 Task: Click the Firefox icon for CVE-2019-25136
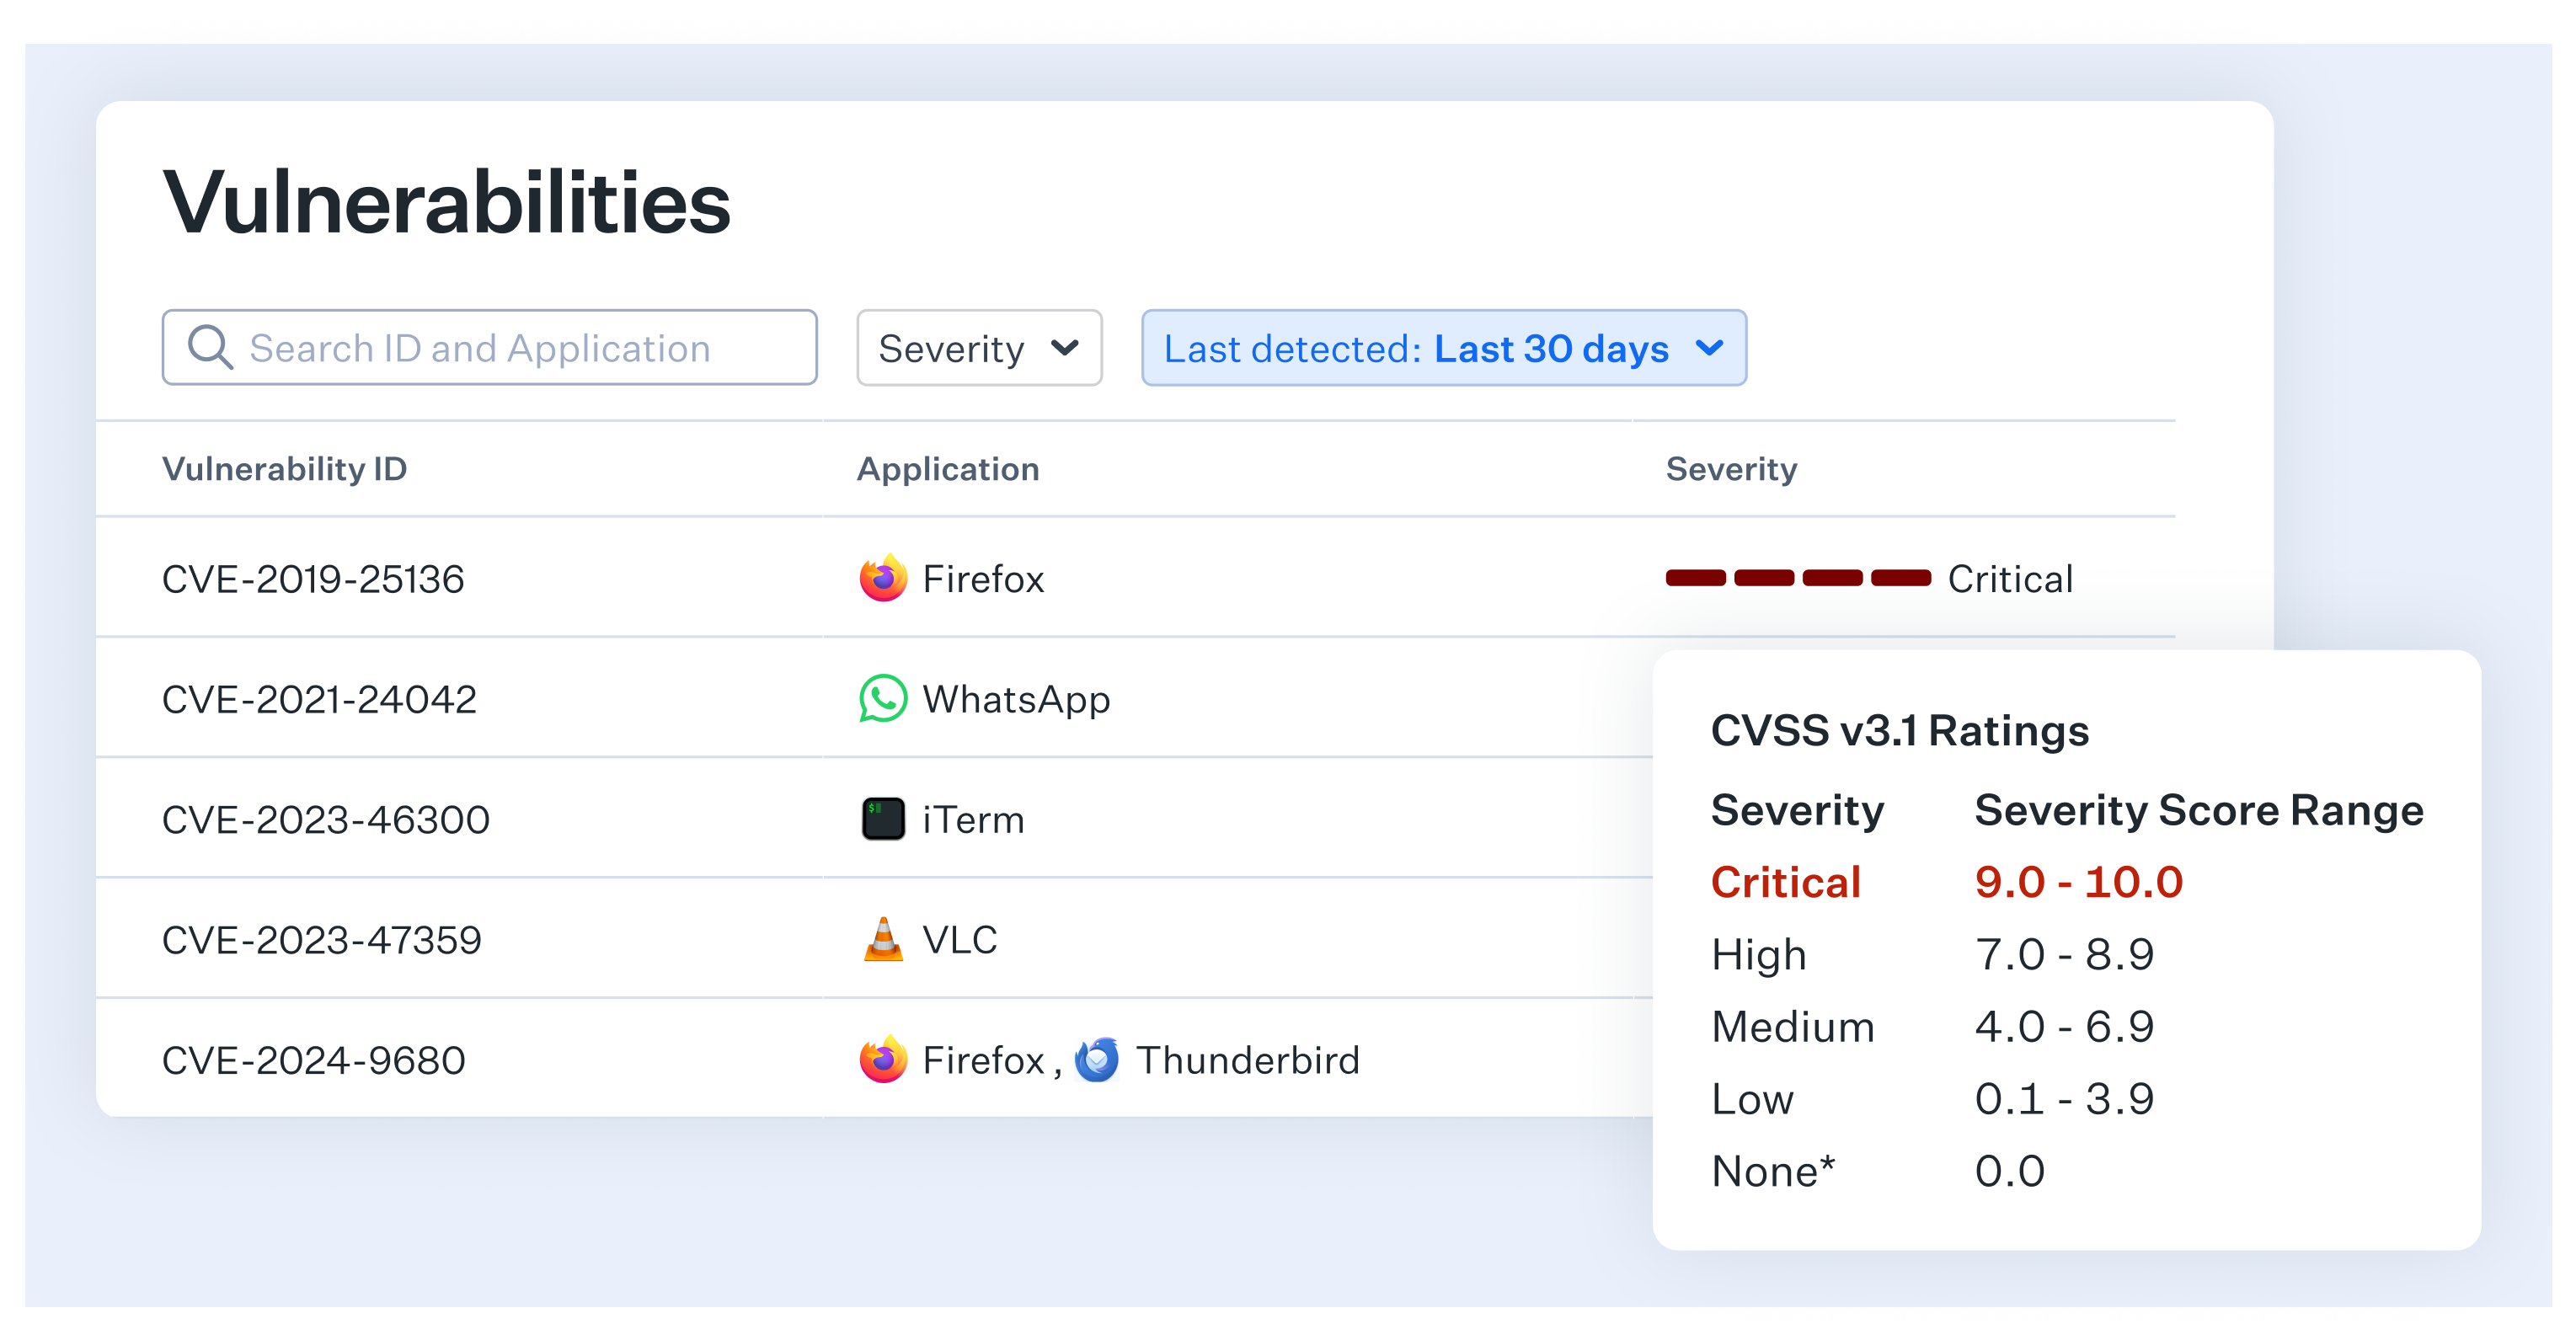[x=883, y=578]
